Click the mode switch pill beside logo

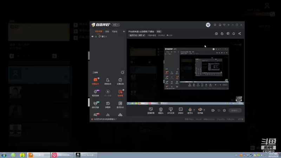[116, 25]
